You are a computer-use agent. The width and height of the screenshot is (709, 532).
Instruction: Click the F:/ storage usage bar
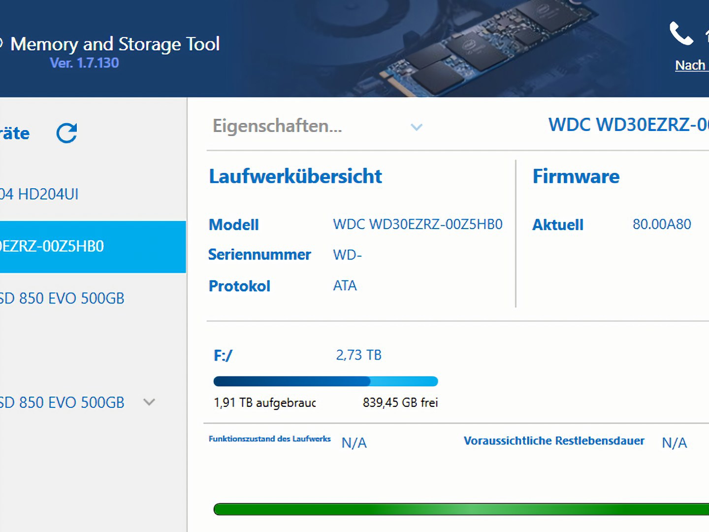(325, 381)
